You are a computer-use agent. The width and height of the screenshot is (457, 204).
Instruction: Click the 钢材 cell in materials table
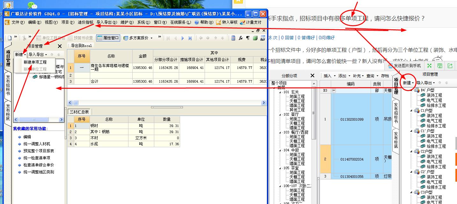[x=109, y=126]
